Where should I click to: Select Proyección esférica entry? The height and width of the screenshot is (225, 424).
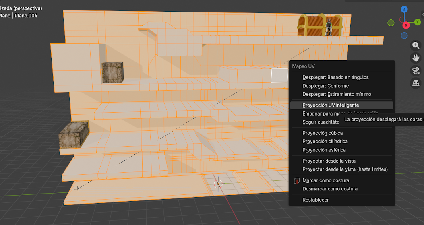(324, 150)
